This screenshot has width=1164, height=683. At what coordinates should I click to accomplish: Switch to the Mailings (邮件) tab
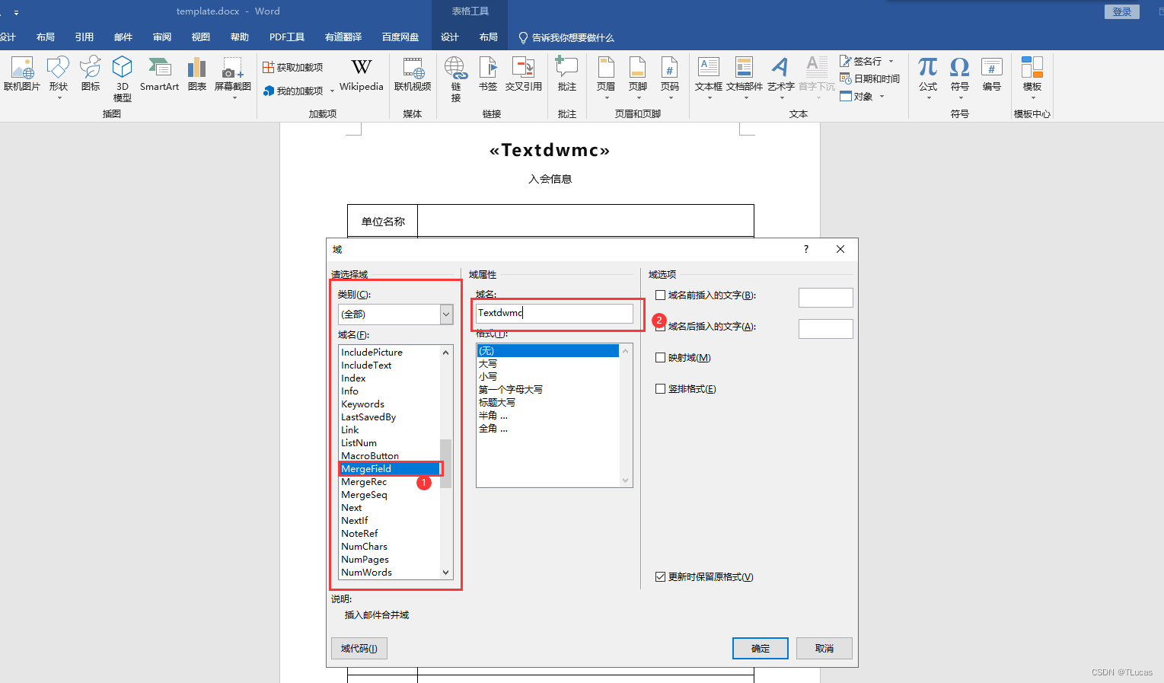click(x=123, y=37)
